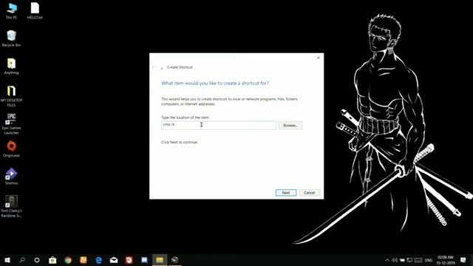Open the orange app icon on taskbar
Image resolution: width=473 pixels, height=266 pixels.
click(84, 260)
